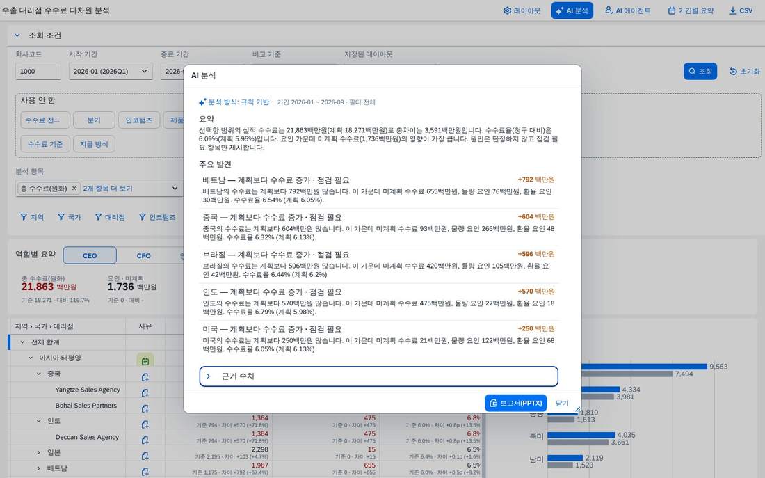The image size is (765, 478).
Task: Click the 조회 search button
Action: click(x=700, y=71)
